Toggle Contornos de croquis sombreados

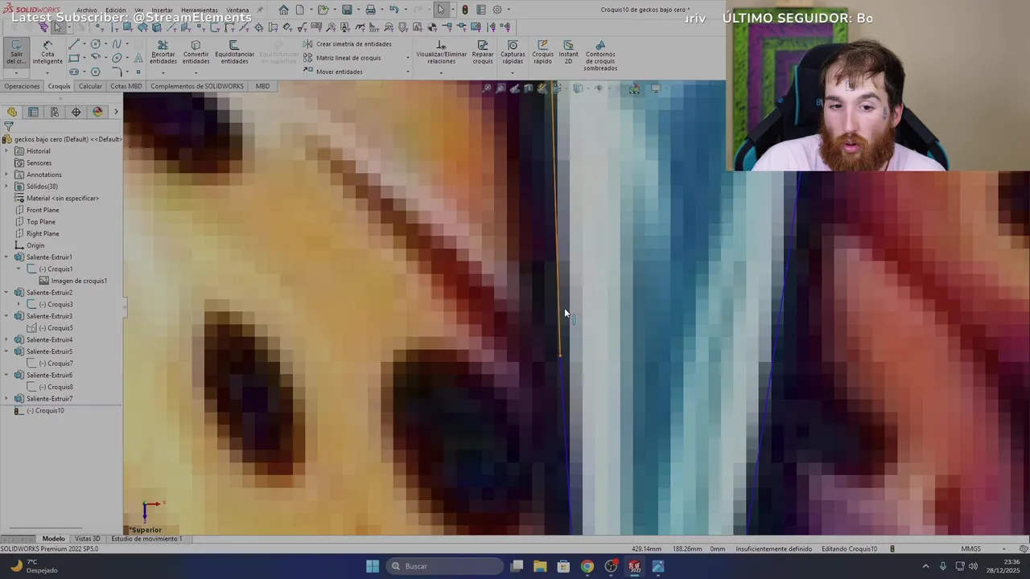[600, 55]
